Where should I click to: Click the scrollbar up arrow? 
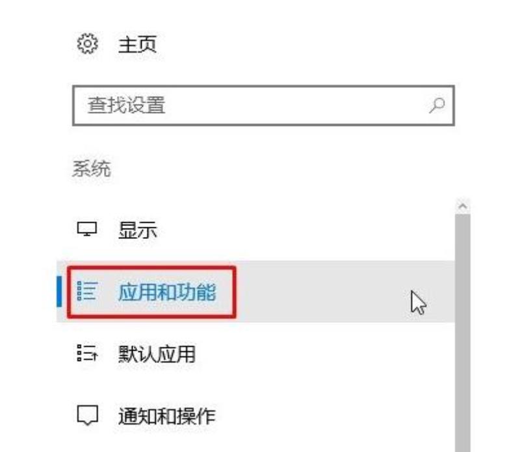coord(463,206)
